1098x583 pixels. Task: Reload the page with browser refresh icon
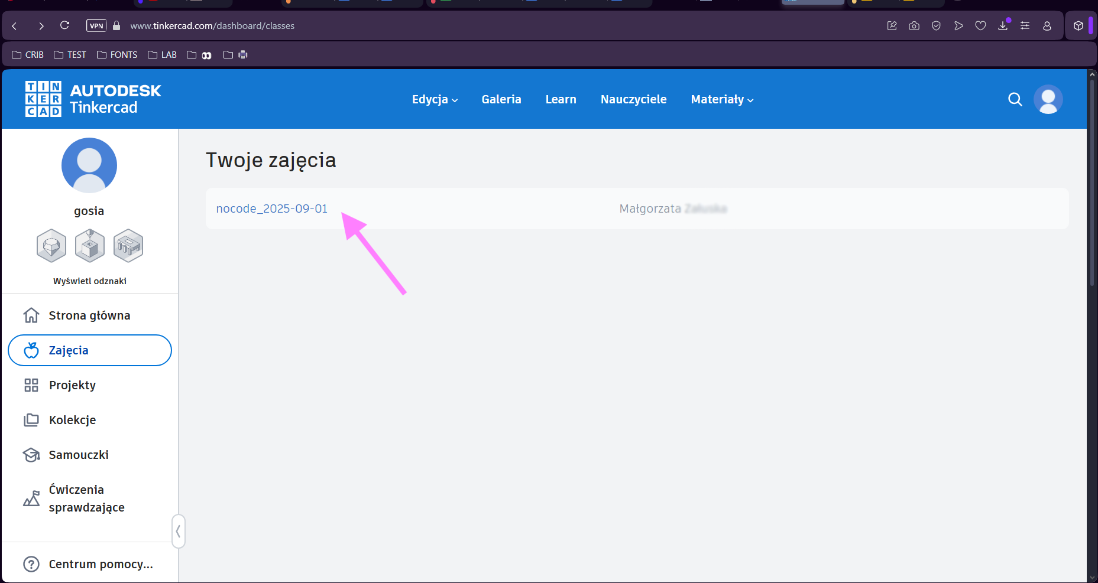(65, 25)
